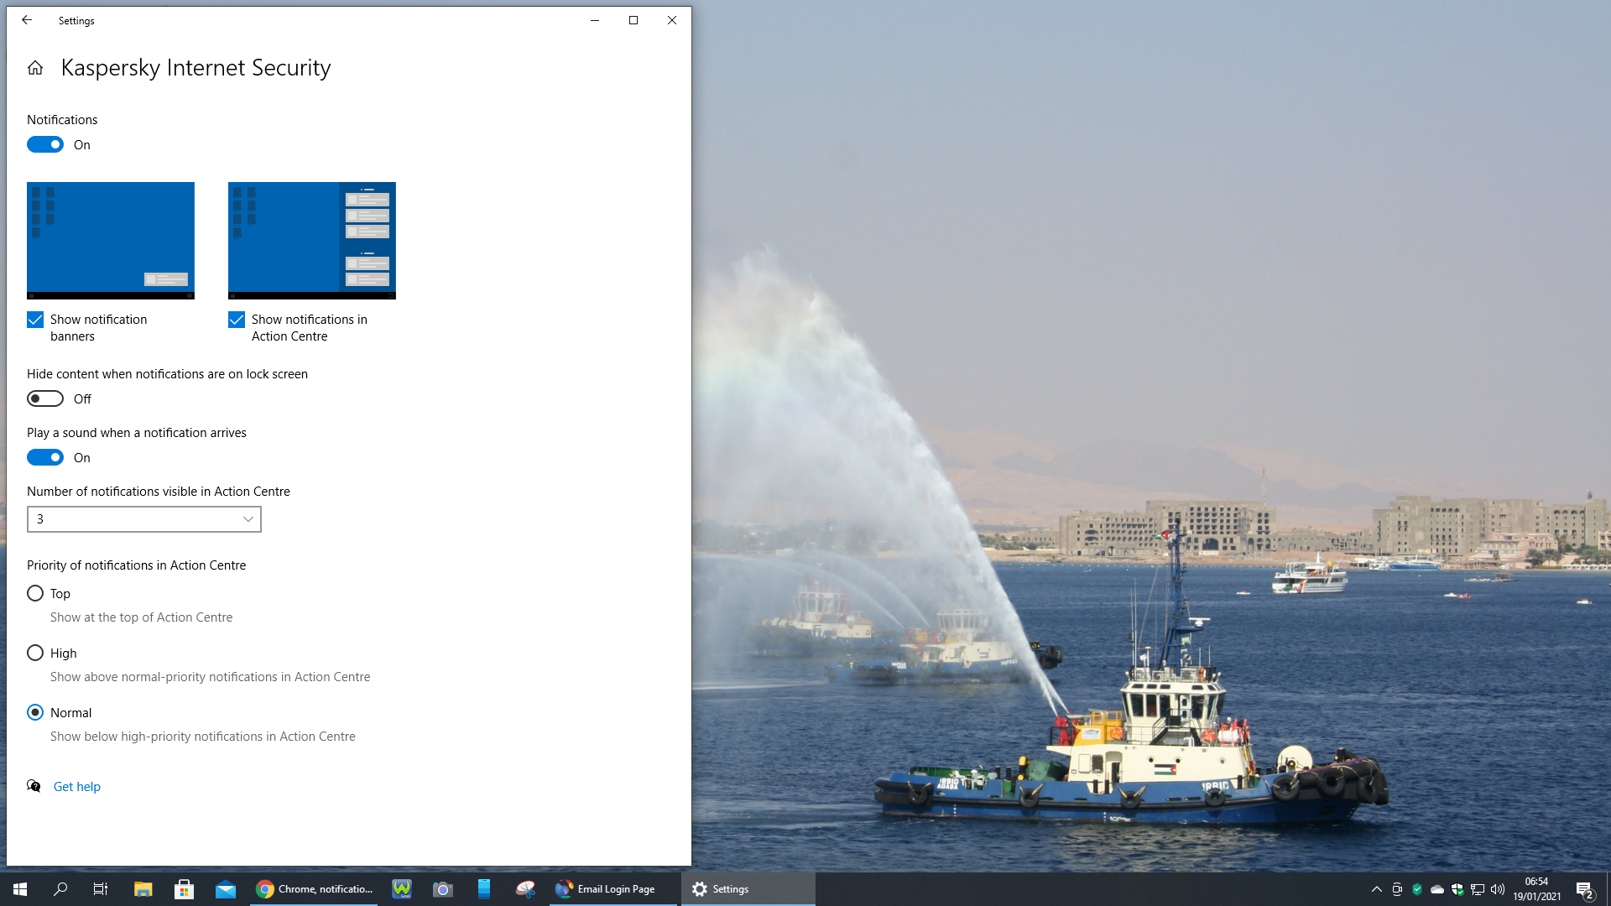Select High priority radio button
Screen dimensions: 1611x906
coord(35,653)
